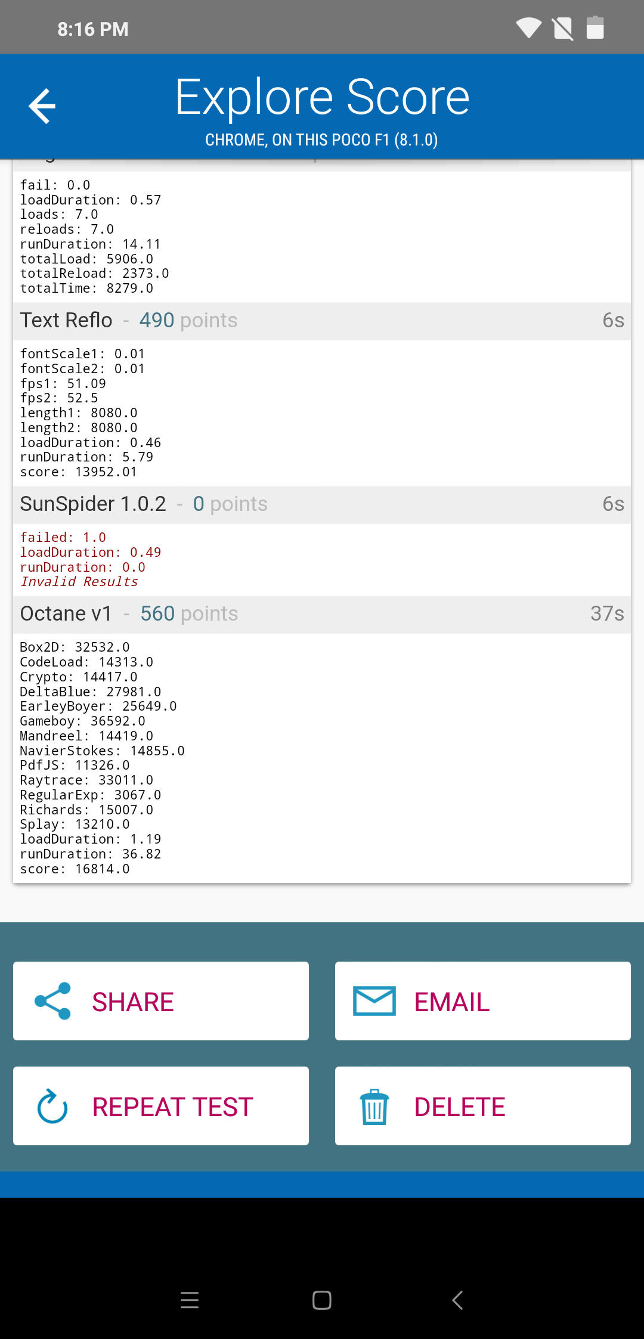Viewport: 644px width, 1339px height.
Task: Tap the loadDuration: 1.19 line
Action: tap(91, 839)
